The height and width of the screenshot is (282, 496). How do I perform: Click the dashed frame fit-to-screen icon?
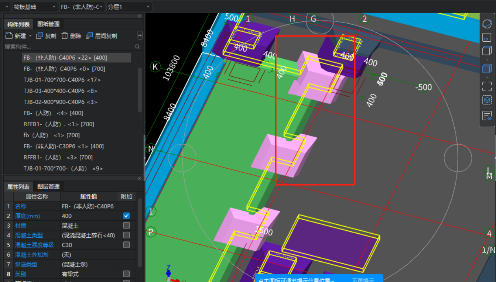(x=487, y=86)
